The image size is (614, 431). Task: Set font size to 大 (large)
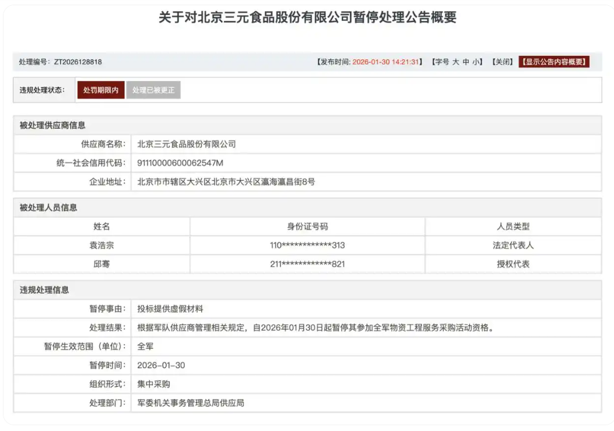(456, 62)
